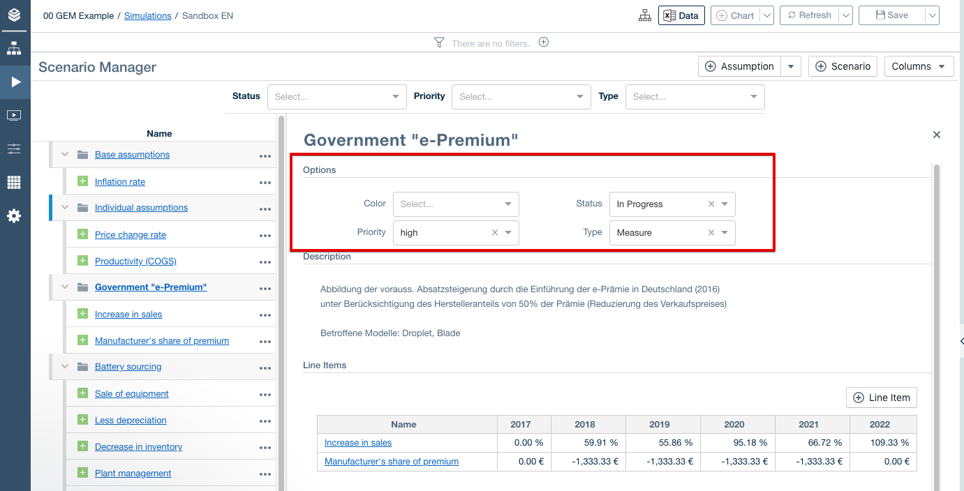Click the add filter plus icon
The height and width of the screenshot is (491, 964).
544,43
